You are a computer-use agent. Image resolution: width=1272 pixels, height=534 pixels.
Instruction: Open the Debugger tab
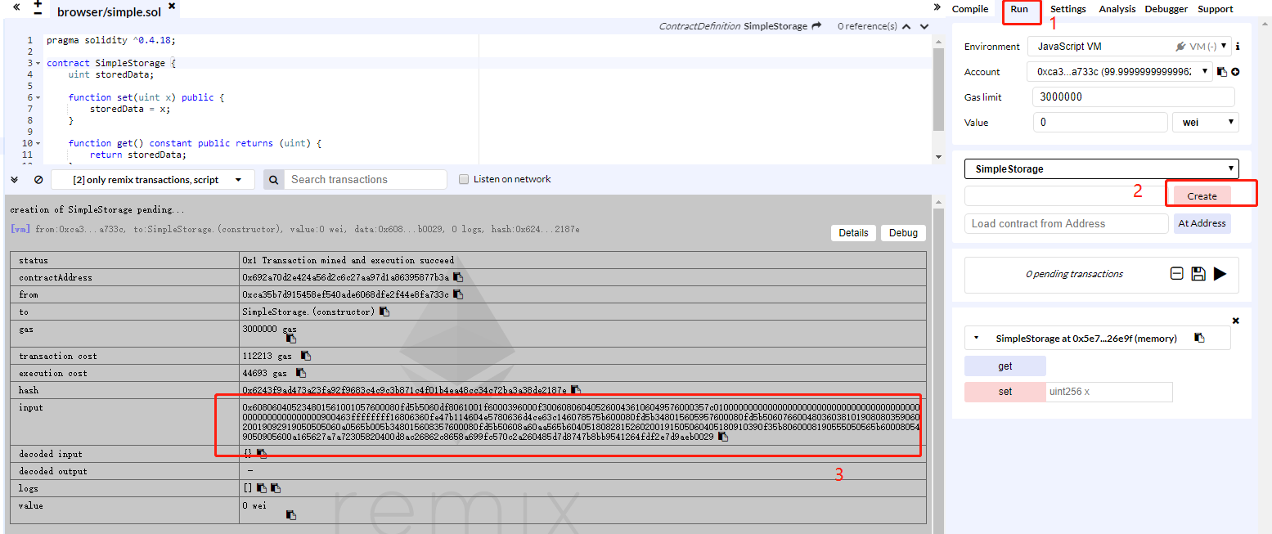[1166, 9]
